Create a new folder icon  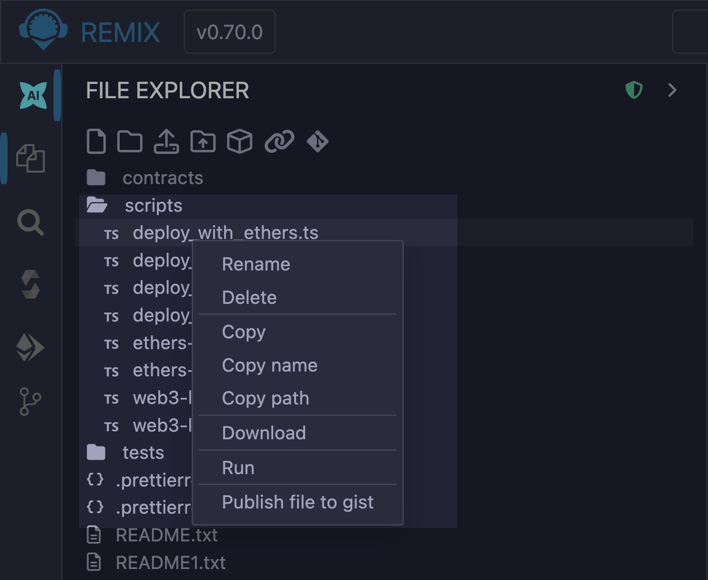click(130, 141)
